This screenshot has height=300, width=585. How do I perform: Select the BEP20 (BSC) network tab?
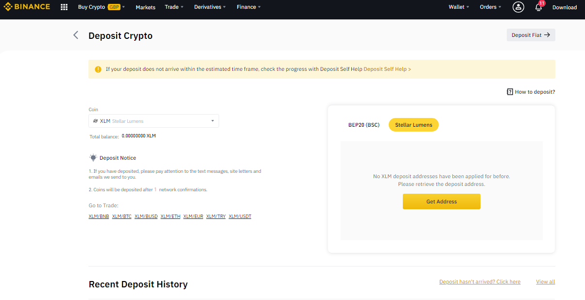(x=364, y=125)
